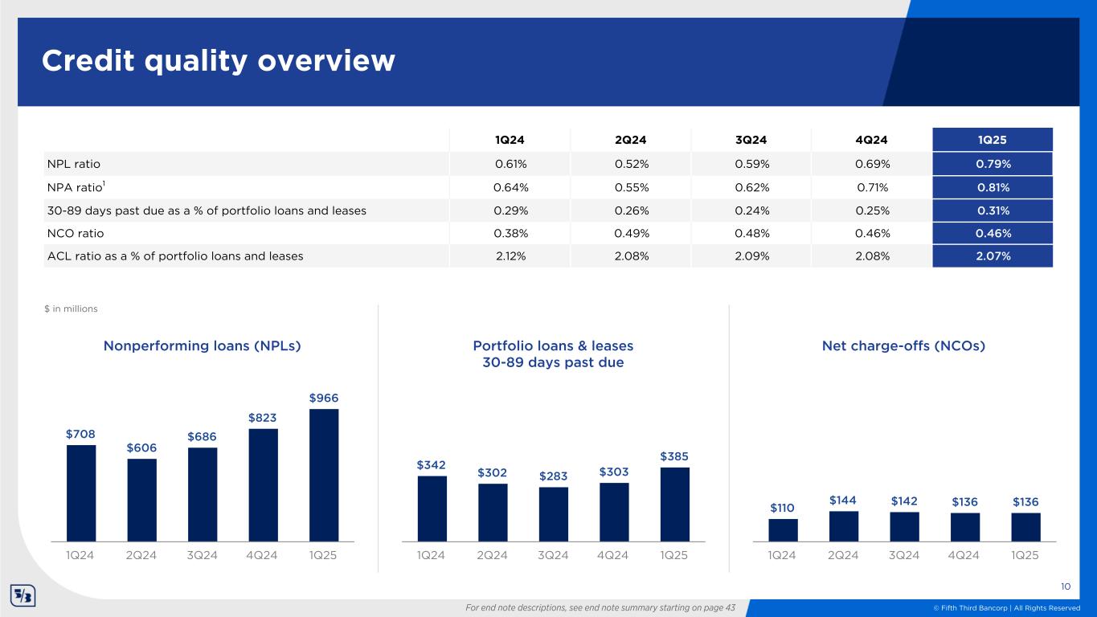Screen dimensions: 1097x617
Task: Click the end note summary footer text
Action: 600,607
